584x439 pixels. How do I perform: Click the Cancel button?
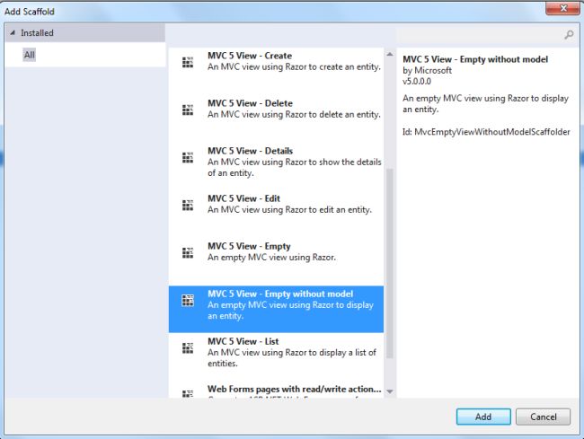tap(543, 417)
